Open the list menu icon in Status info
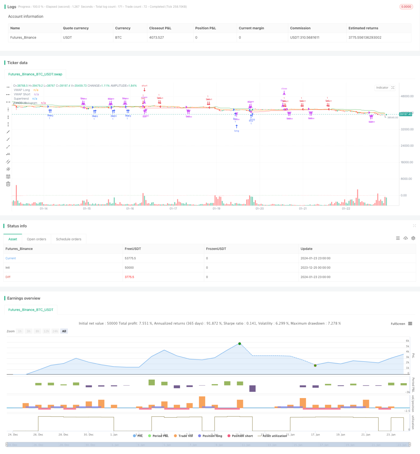 click(398, 238)
